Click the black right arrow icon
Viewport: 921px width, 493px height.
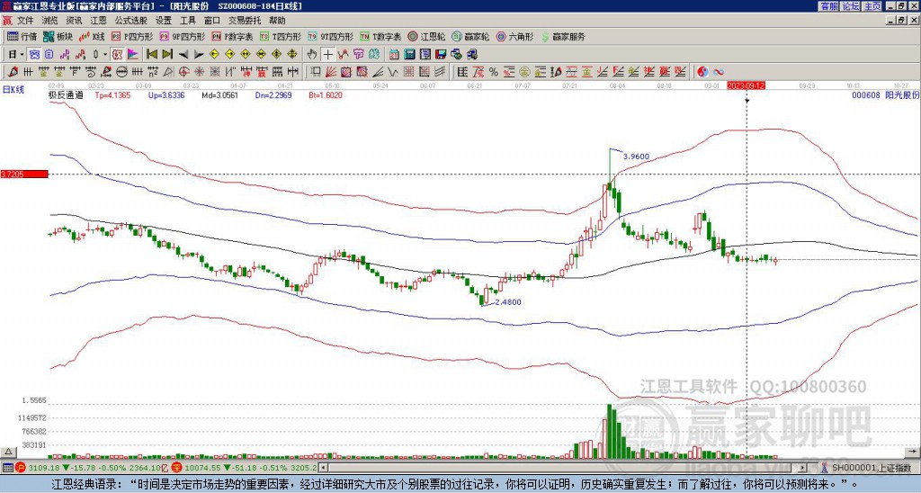tap(199, 54)
